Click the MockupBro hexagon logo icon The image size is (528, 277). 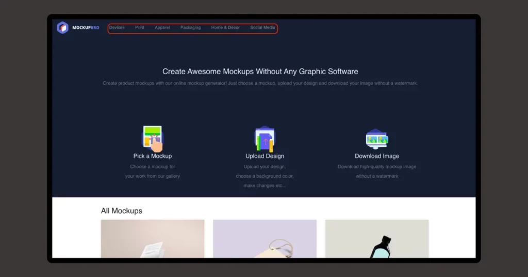[62, 28]
